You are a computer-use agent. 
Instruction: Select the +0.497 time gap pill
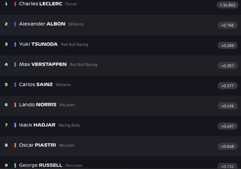[x=227, y=126]
